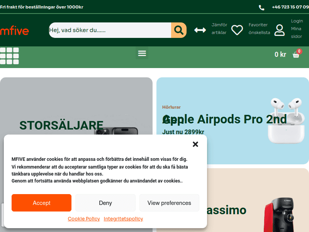The height and width of the screenshot is (232, 309).
Task: Click the magnifying glass search button
Action: tap(178, 30)
